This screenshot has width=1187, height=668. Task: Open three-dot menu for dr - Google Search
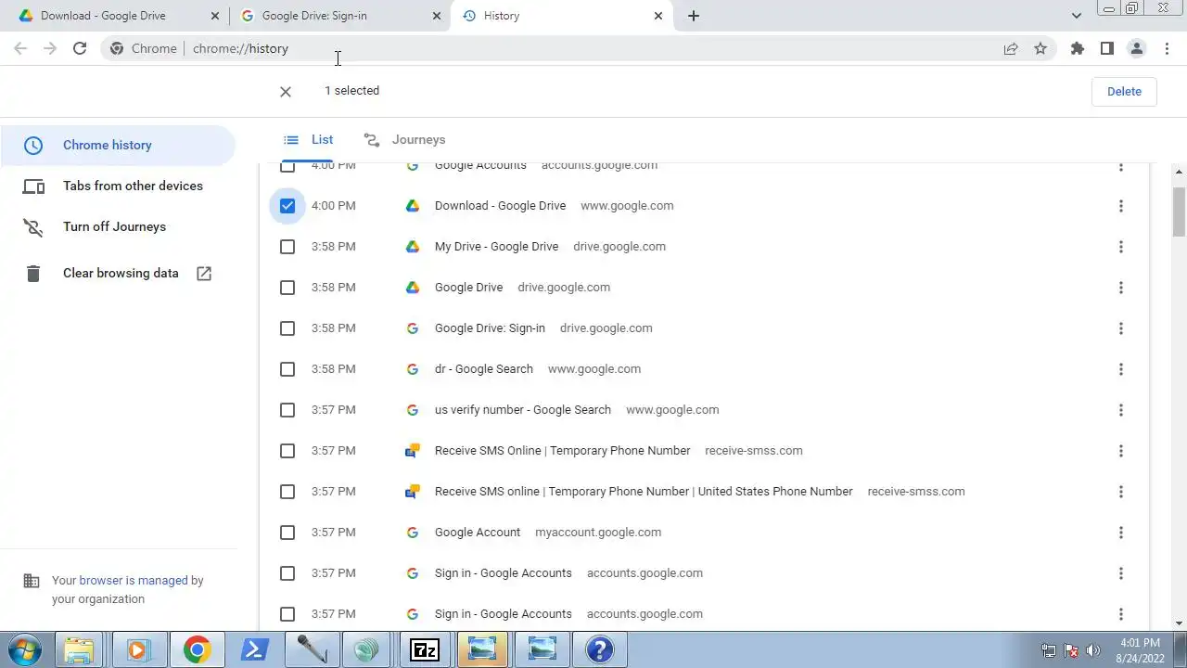tap(1120, 369)
